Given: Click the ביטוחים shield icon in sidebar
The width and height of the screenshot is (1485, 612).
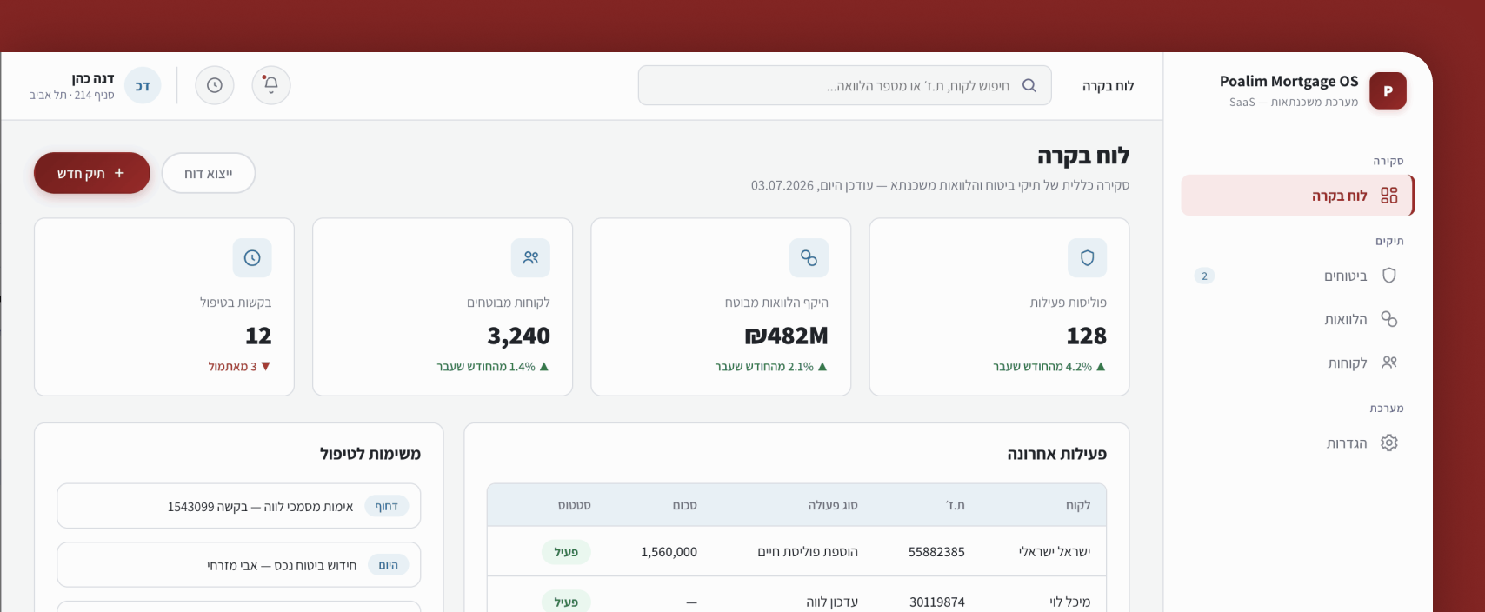Looking at the screenshot, I should click(1389, 276).
